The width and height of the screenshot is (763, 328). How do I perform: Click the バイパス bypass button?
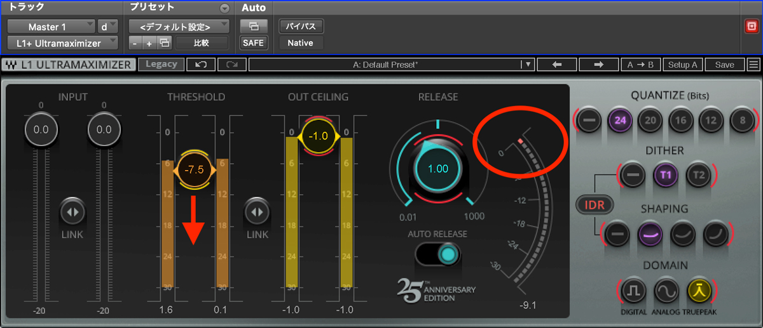301,27
